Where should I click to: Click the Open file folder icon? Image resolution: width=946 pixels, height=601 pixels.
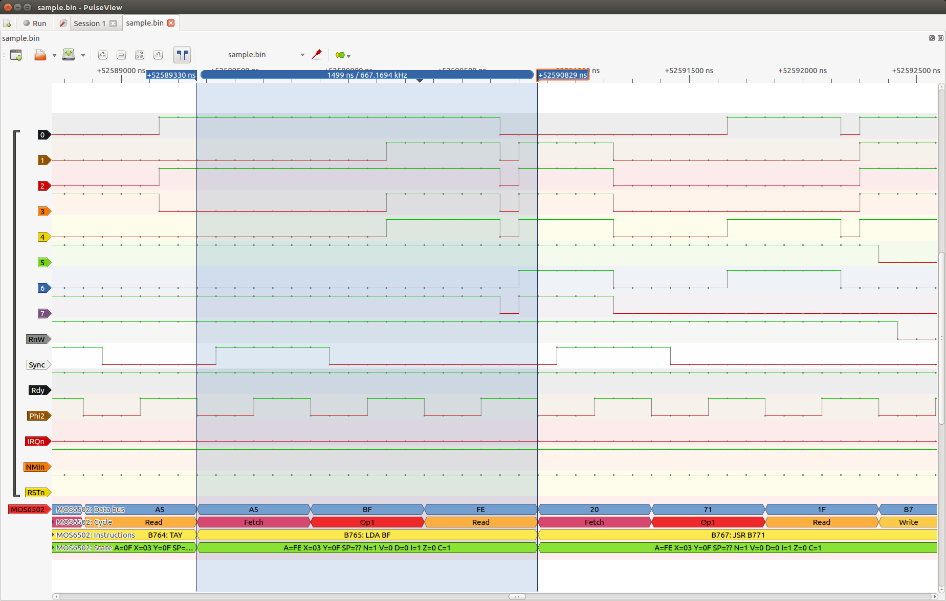[x=39, y=55]
